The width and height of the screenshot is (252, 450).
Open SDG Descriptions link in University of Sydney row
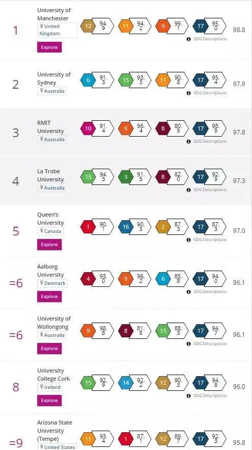tap(210, 93)
